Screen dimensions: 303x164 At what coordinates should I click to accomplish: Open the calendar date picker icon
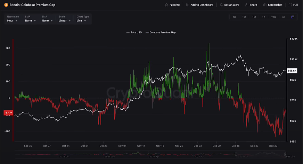click(x=293, y=17)
